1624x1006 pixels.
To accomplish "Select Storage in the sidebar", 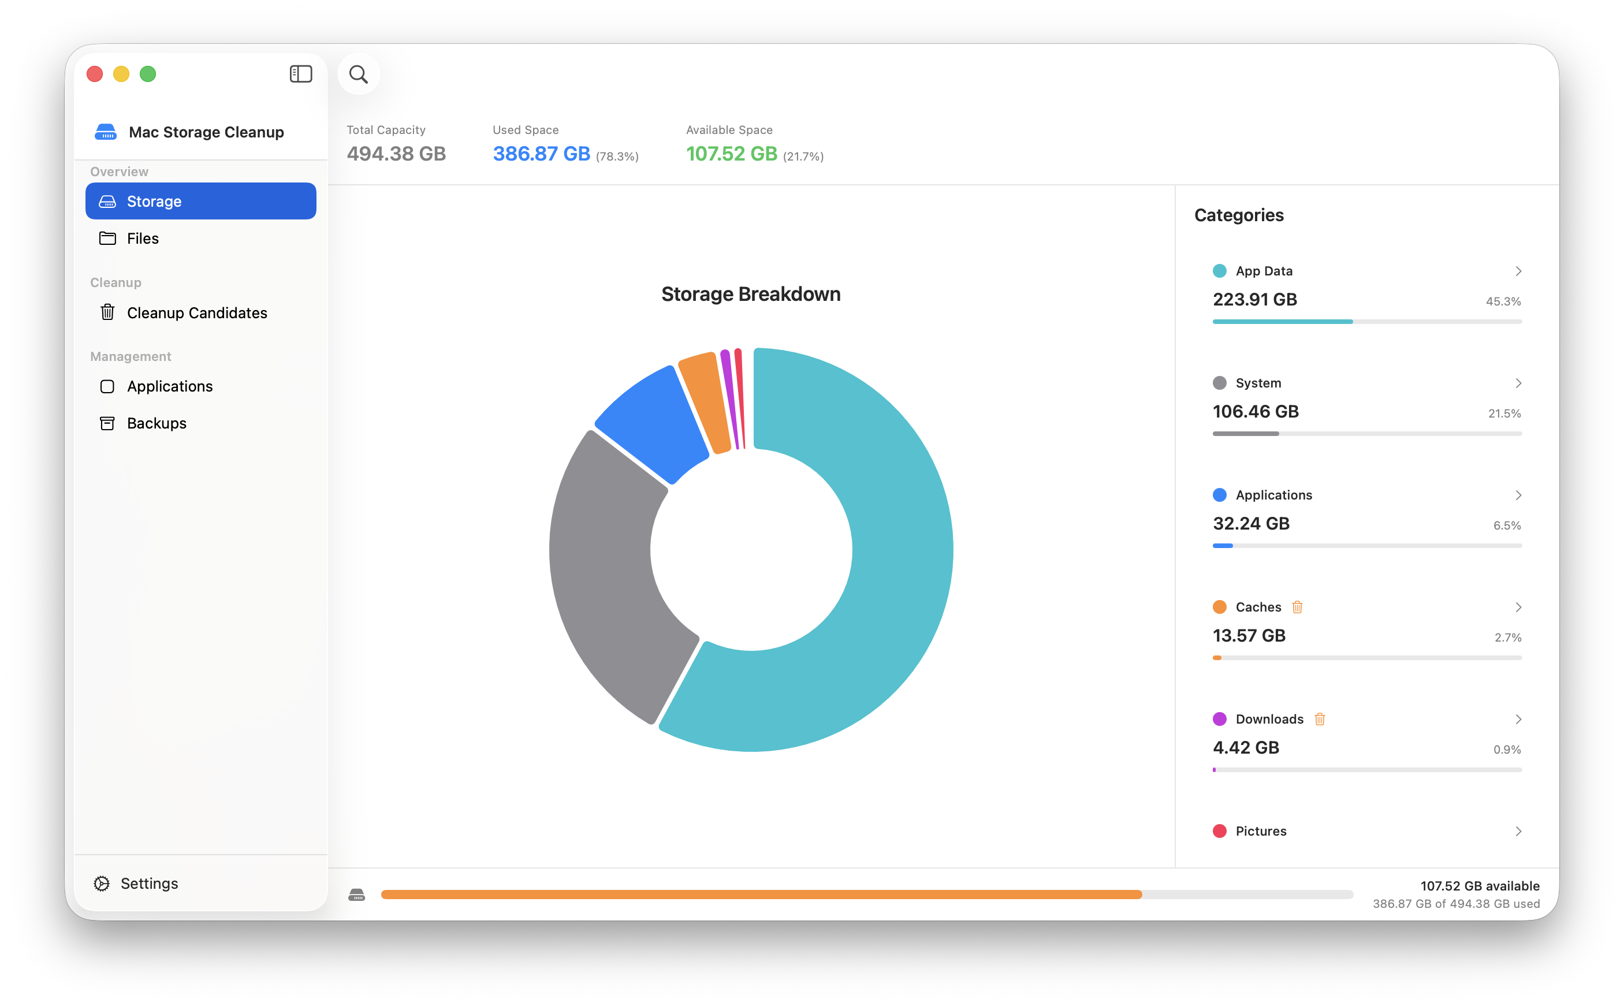I will click(x=200, y=201).
